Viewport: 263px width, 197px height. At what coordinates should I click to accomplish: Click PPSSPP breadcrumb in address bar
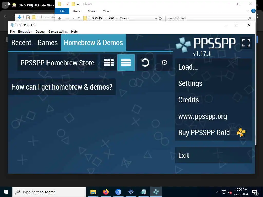pyautogui.click(x=97, y=18)
